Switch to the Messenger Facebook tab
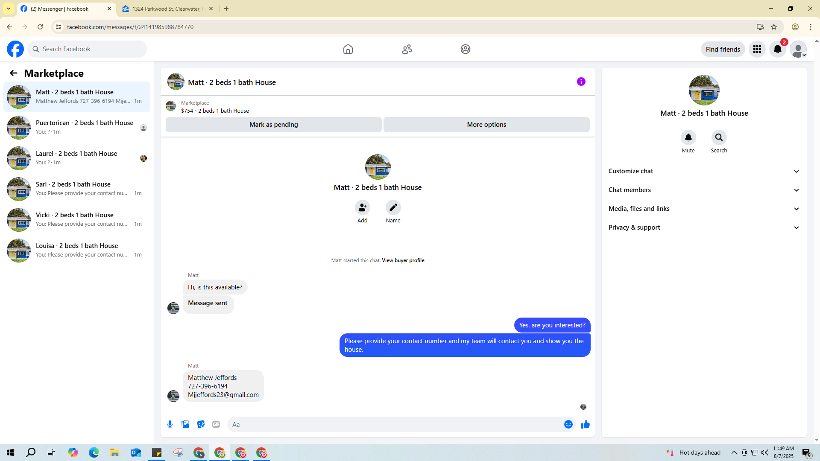Image resolution: width=820 pixels, height=461 pixels. pos(66,9)
